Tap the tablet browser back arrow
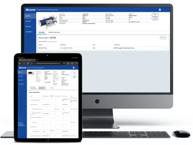The image size is (193, 145). click(20, 63)
